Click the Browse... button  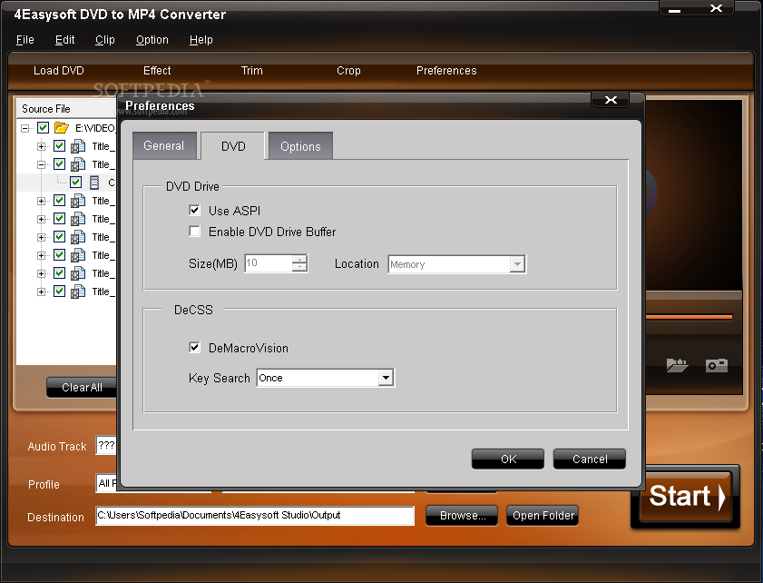(x=462, y=515)
